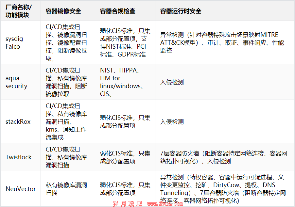Click the "MITRE-ATT&CK模型" runtime security cell
Viewport: 295px width, 207px height.
point(225,42)
